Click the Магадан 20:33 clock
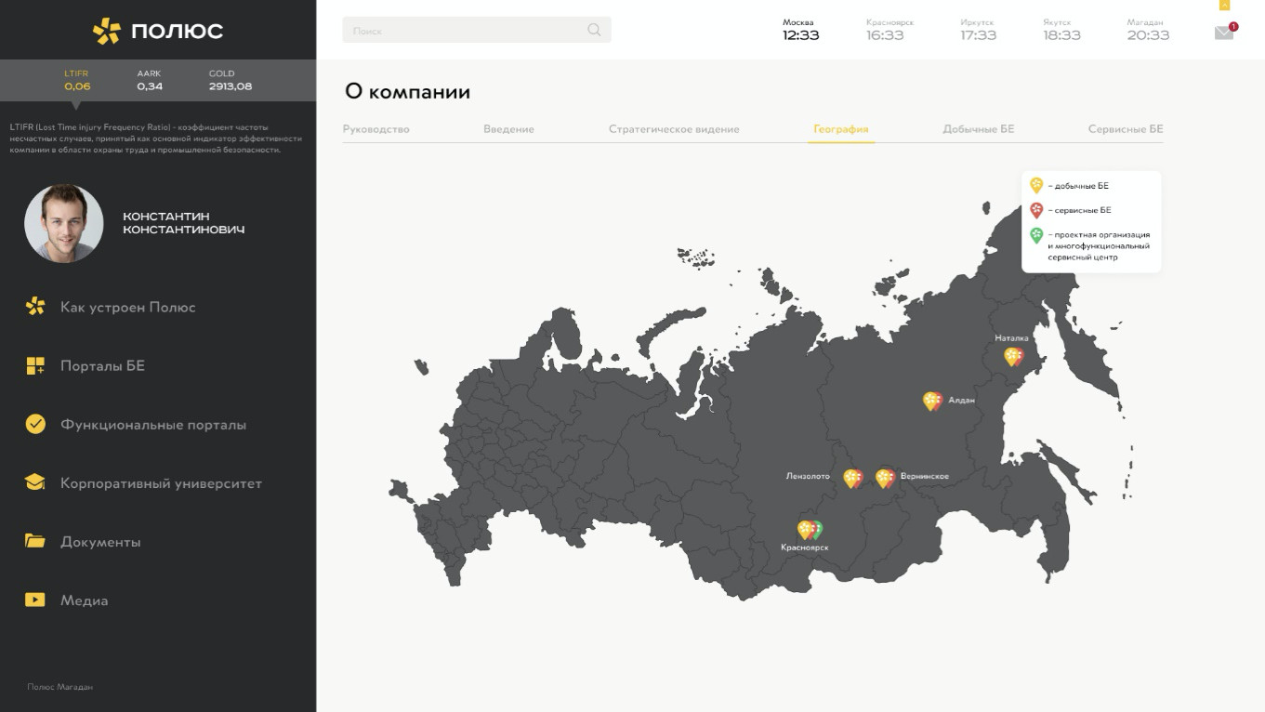 point(1148,30)
